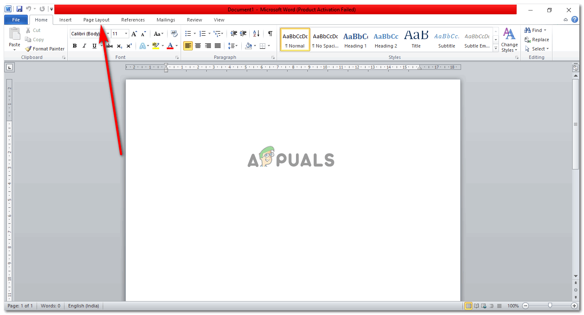The image size is (584, 315).
Task: Apply the Title style
Action: point(416,40)
